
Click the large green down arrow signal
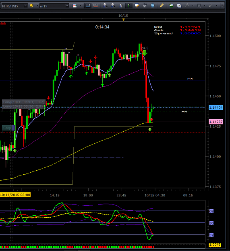pos(145,53)
